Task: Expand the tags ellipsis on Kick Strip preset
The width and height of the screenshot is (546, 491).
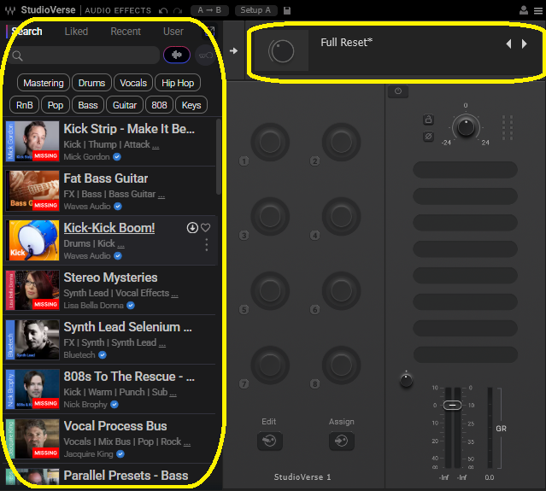Action: [156, 147]
